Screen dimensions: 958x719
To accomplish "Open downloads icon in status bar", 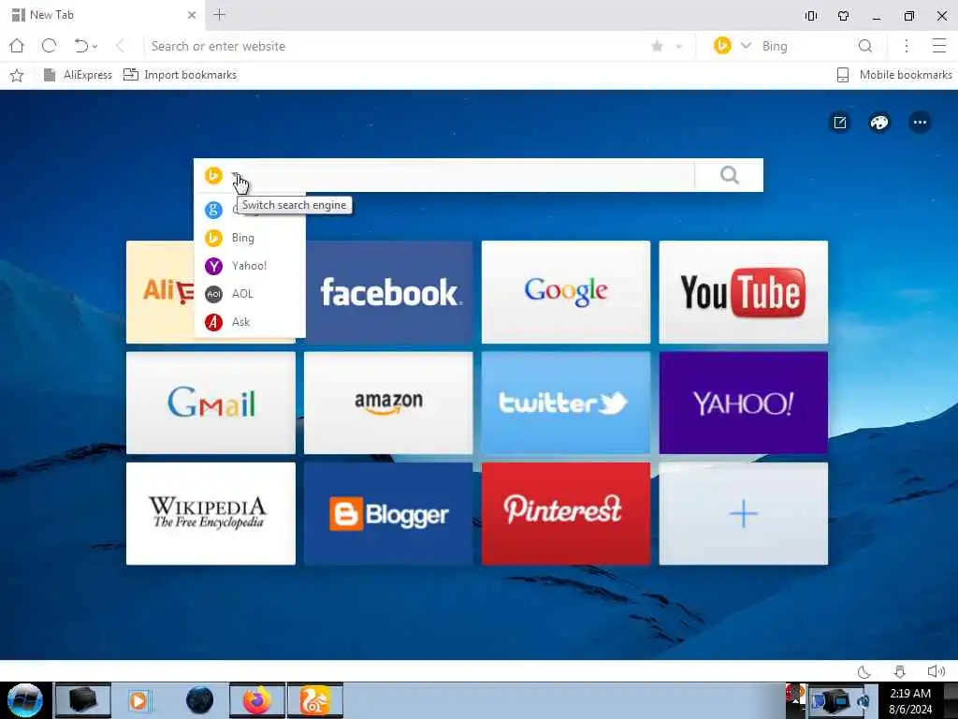I will pos(899,672).
